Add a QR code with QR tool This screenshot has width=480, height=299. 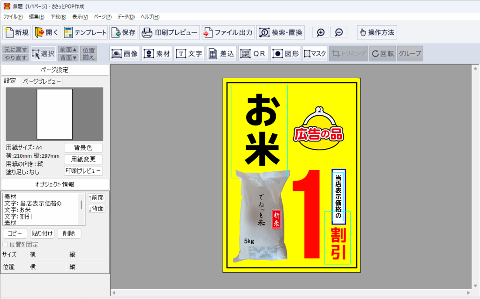point(253,54)
